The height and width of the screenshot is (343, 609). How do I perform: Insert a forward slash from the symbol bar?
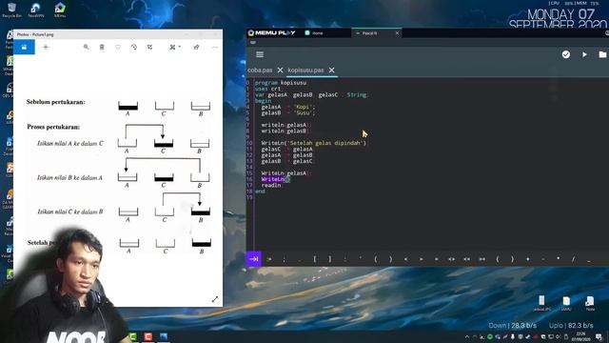[573, 259]
